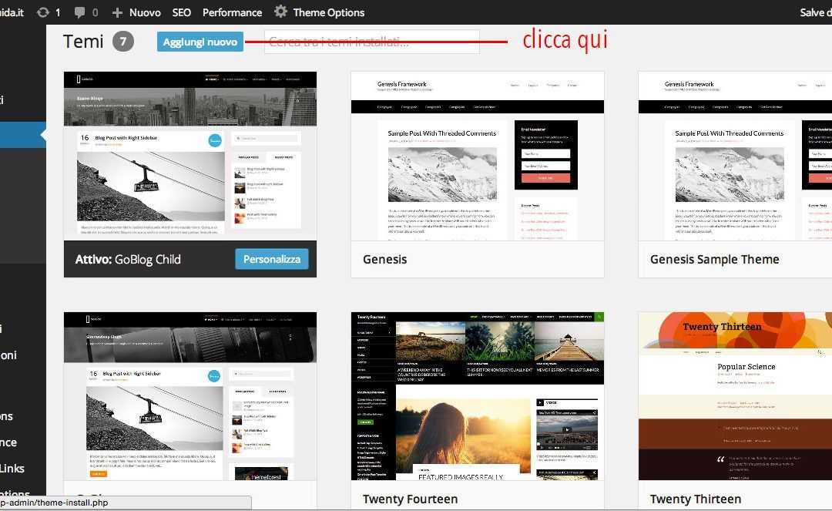Image resolution: width=832 pixels, height=511 pixels.
Task: Select the Genesis Sample Theme screenshot
Action: [735, 156]
